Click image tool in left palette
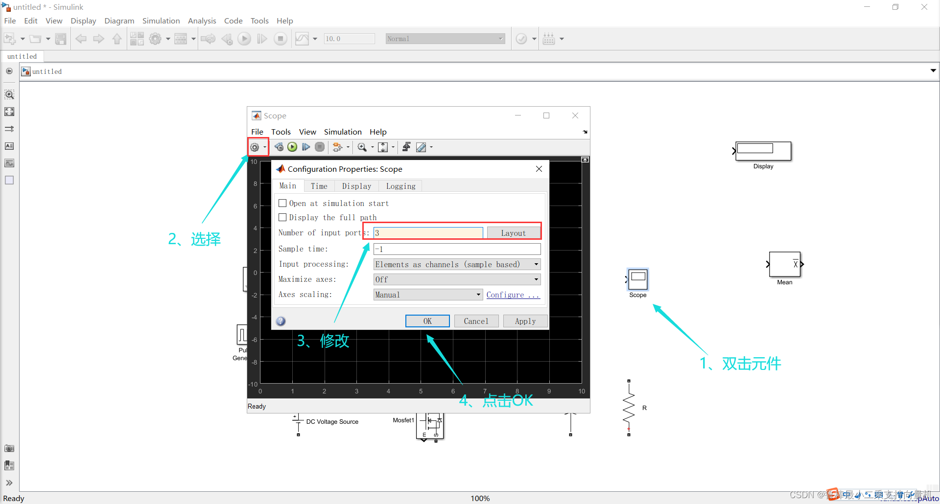The width and height of the screenshot is (940, 504). (9, 163)
